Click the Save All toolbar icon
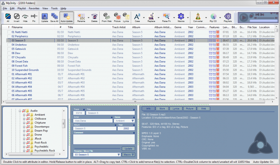This screenshot has width=280, height=165. click(54, 18)
